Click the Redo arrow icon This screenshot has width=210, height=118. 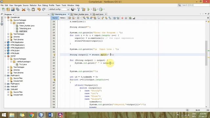(x=44, y=10)
